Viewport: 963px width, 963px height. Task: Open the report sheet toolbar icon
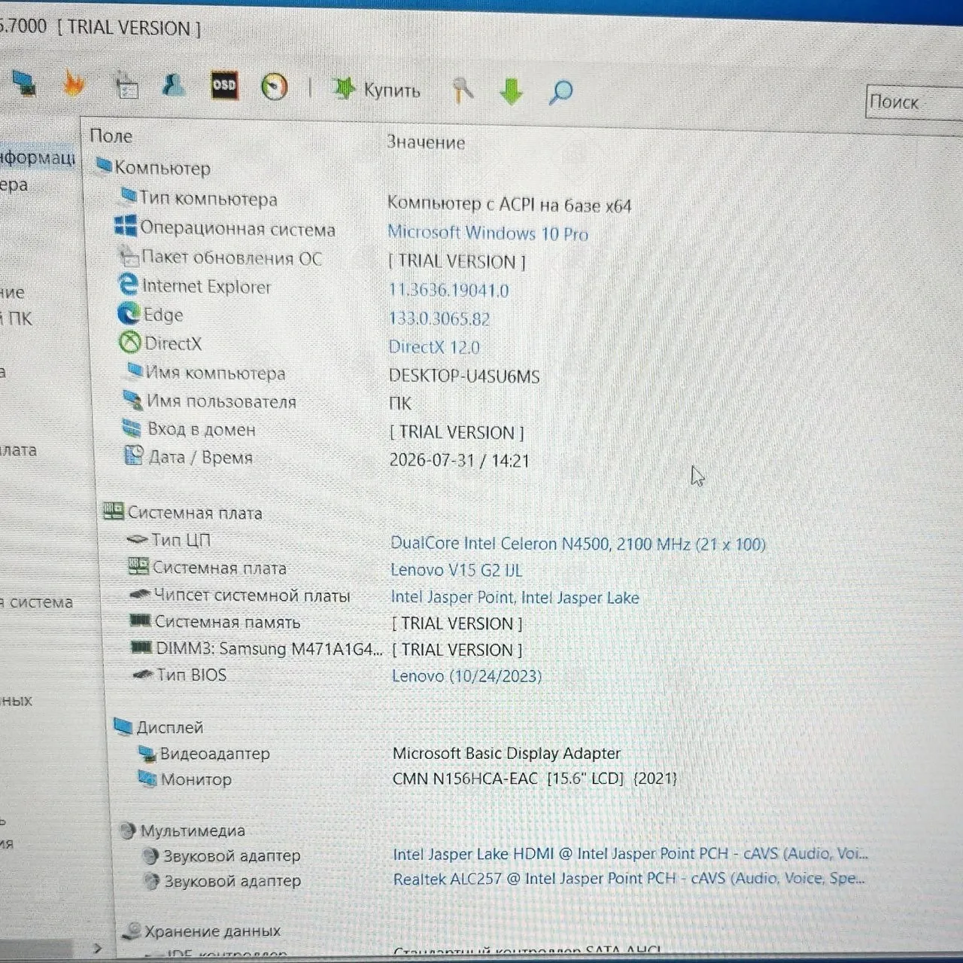pos(126,86)
